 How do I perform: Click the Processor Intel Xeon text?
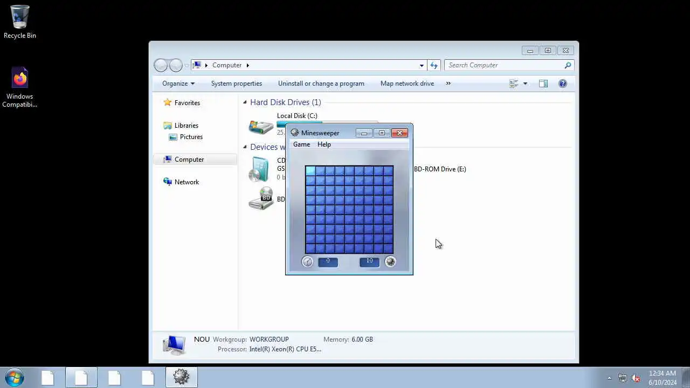click(285, 349)
